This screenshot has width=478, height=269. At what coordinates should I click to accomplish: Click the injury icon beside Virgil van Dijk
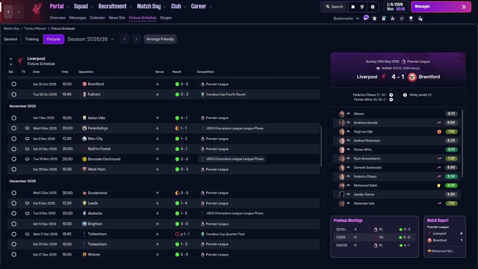coord(439,132)
